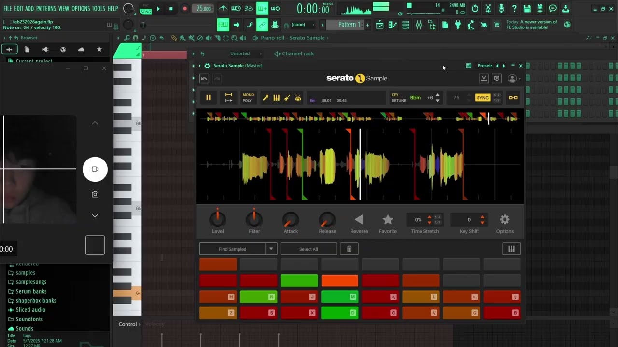The height and width of the screenshot is (347, 618).
Task: Add new pattern with plus button
Action: [x=367, y=25]
